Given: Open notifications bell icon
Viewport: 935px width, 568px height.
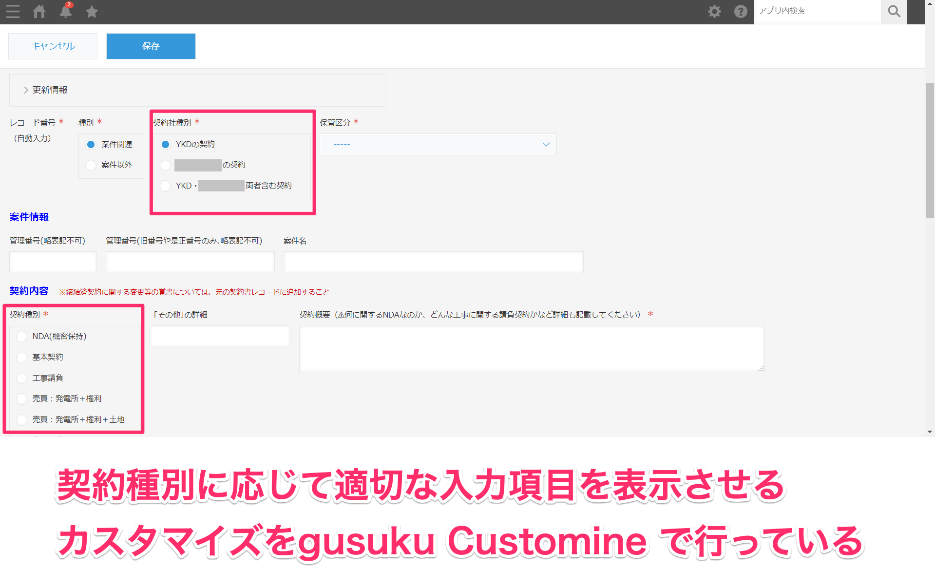Looking at the screenshot, I should coord(65,11).
